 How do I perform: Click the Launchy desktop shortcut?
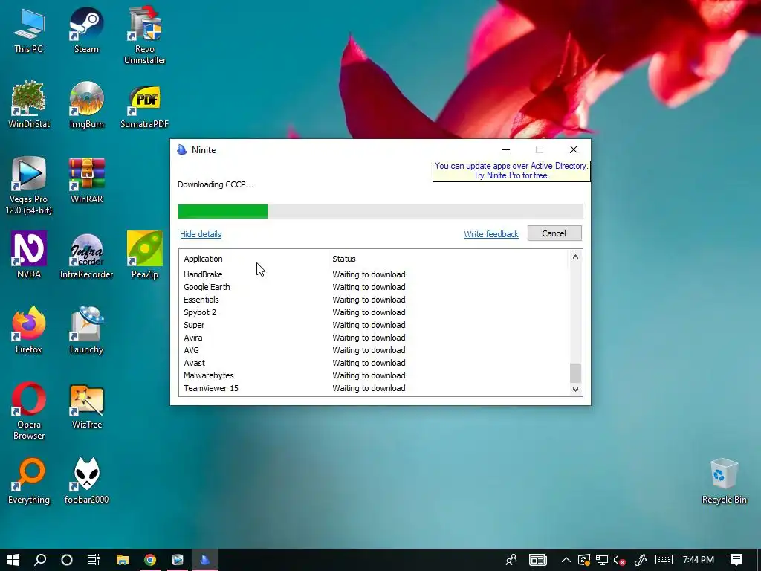click(x=86, y=330)
